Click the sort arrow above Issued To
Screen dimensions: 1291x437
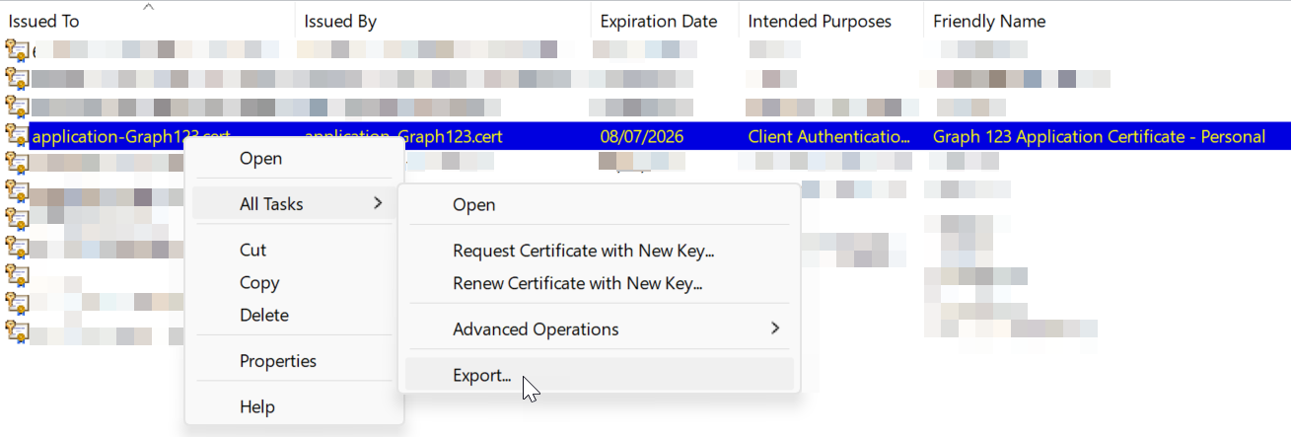pyautogui.click(x=148, y=7)
